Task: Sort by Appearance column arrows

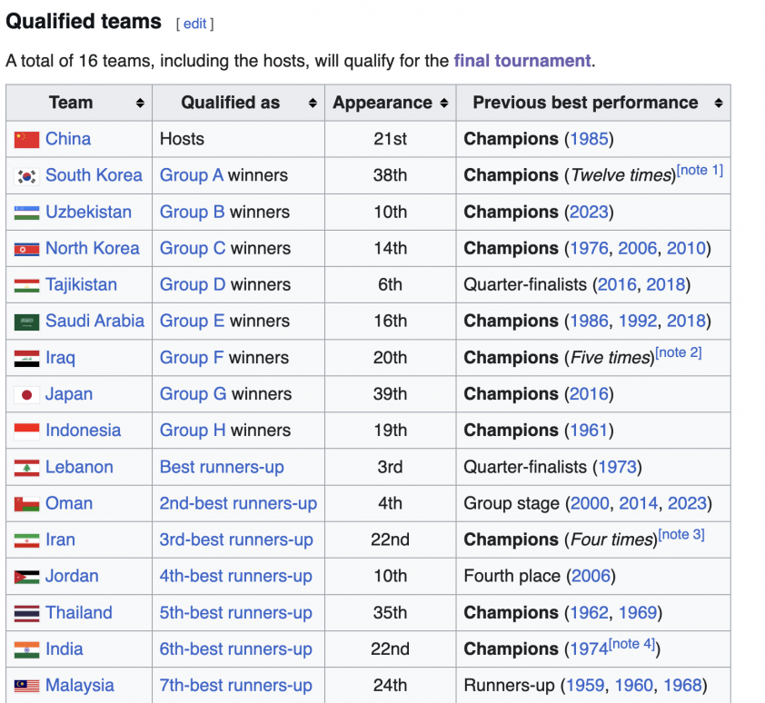Action: [444, 103]
